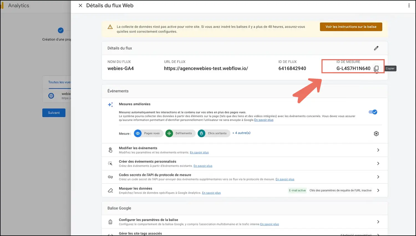Click the tag icon beside Configurer les paramètres
416x236 pixels.
click(110, 222)
